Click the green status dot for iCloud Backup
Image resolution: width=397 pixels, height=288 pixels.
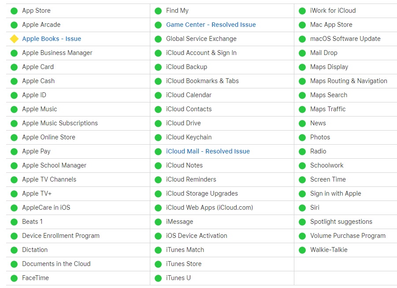158,67
